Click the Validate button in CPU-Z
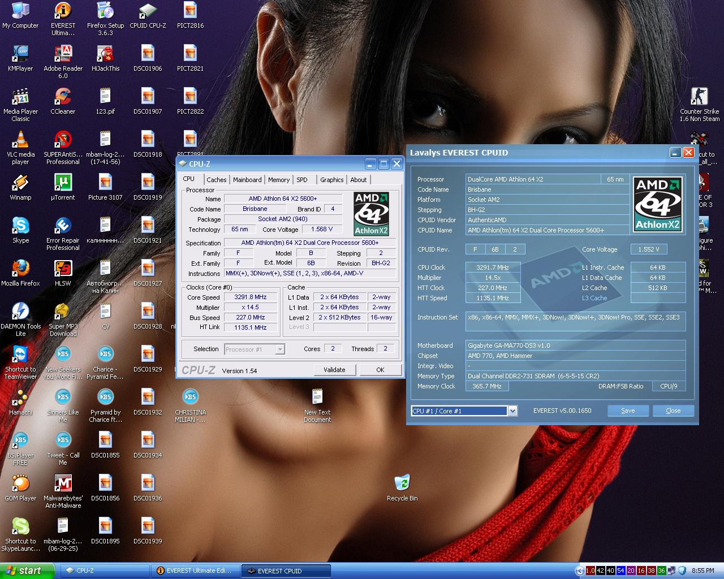The width and height of the screenshot is (724, 579). pos(334,370)
